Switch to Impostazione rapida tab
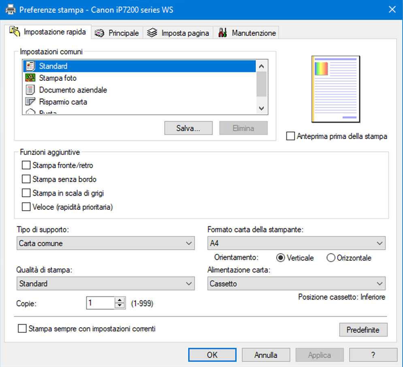Image resolution: width=403 pixels, height=367 pixels. pos(48,32)
